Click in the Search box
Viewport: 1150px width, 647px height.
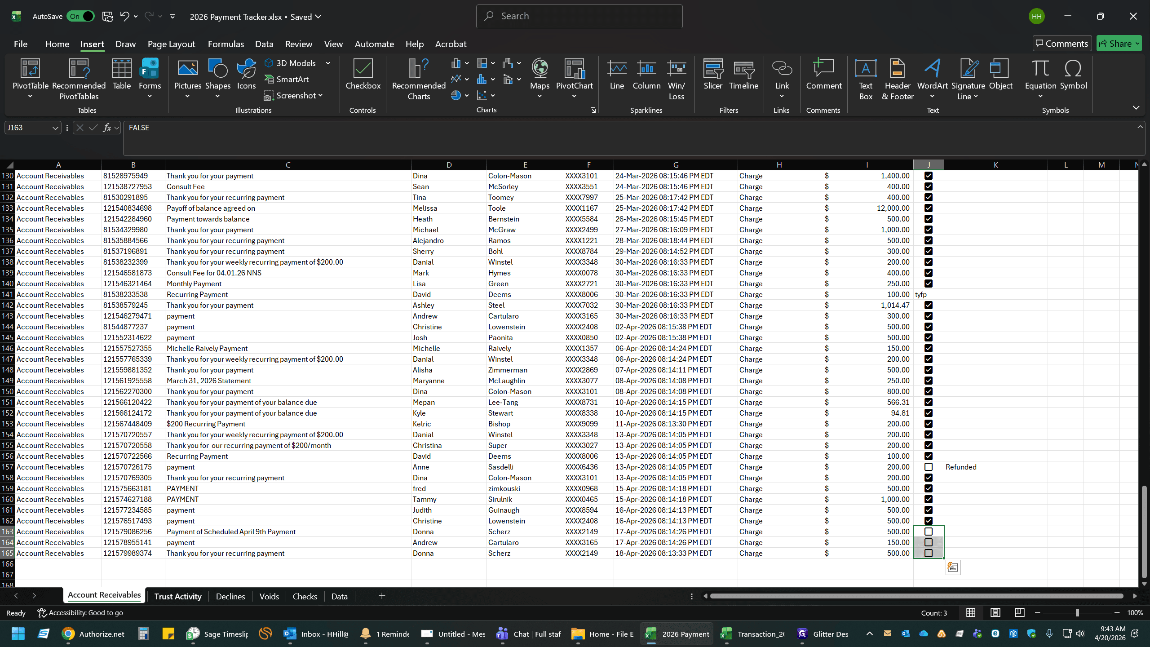tap(579, 16)
